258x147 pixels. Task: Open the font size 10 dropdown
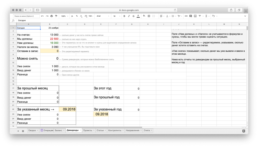[116, 16]
